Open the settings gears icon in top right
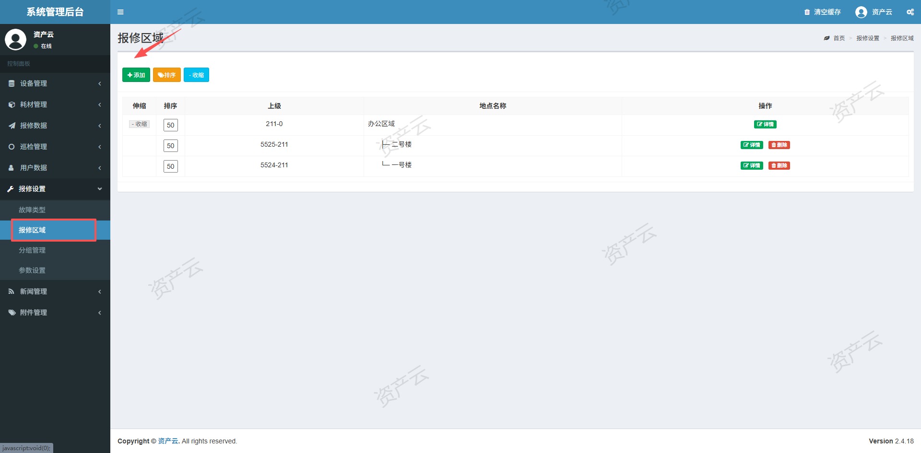The width and height of the screenshot is (921, 453). tap(910, 12)
